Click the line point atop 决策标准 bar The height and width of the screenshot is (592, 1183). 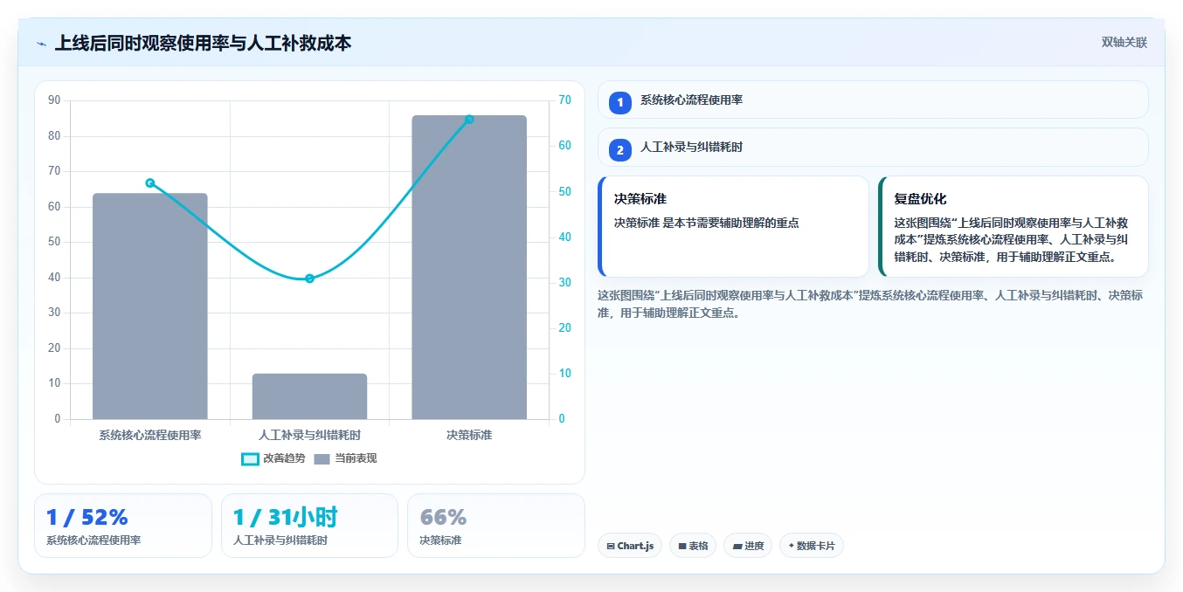click(469, 119)
